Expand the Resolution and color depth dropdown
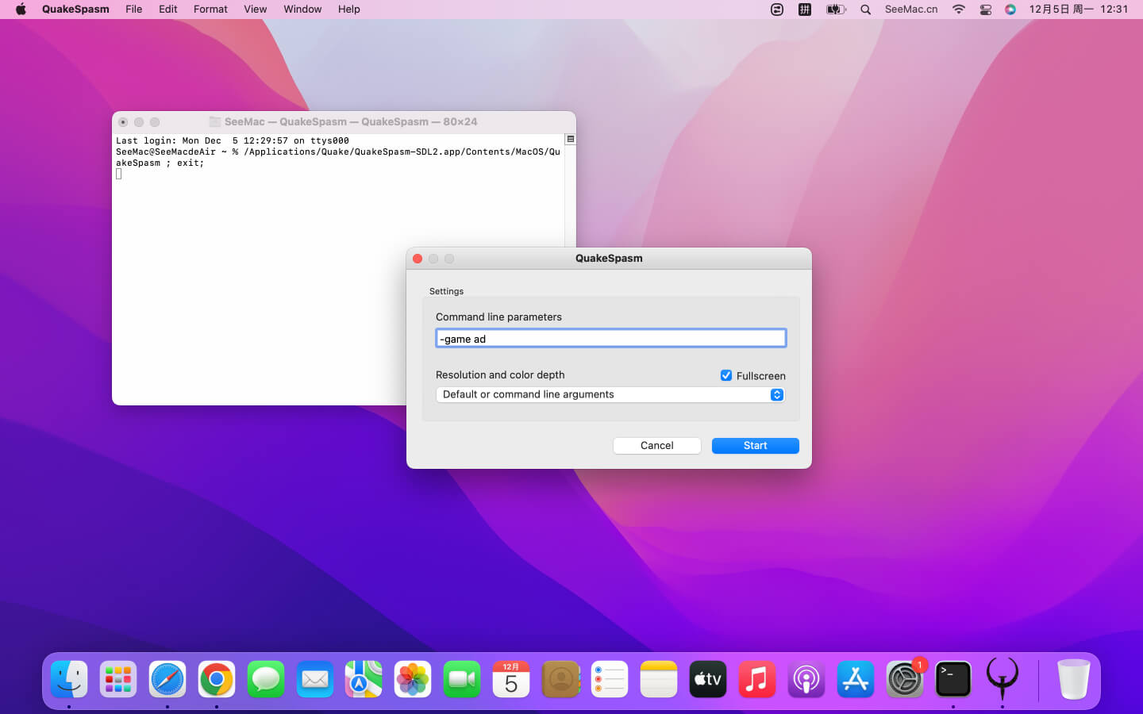 (x=610, y=394)
